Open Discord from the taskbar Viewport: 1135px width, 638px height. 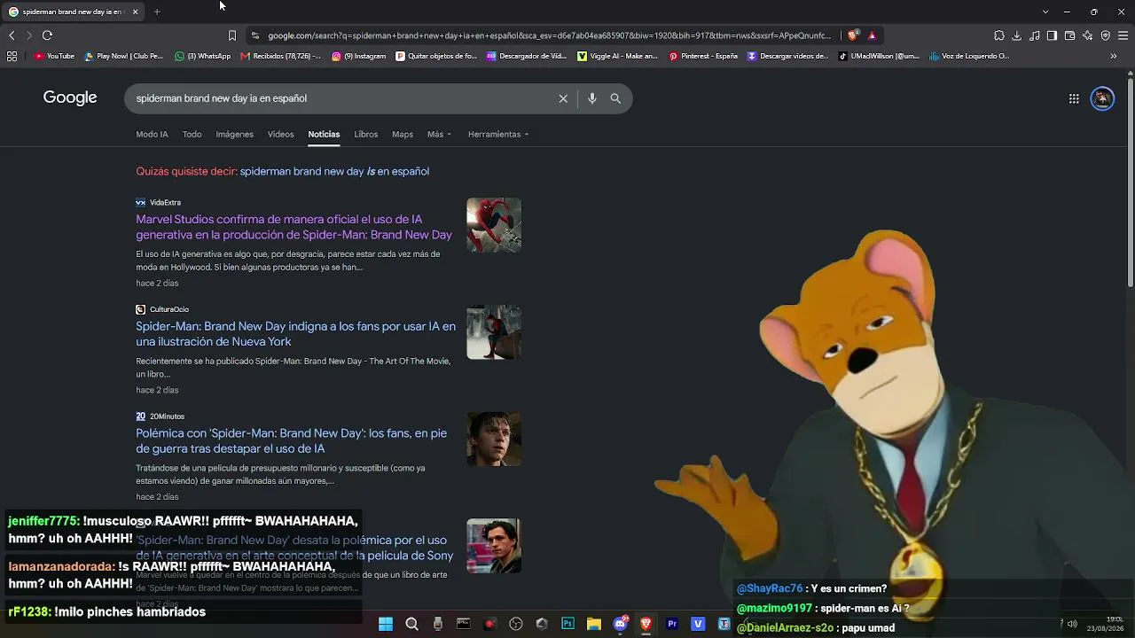pyautogui.click(x=621, y=624)
